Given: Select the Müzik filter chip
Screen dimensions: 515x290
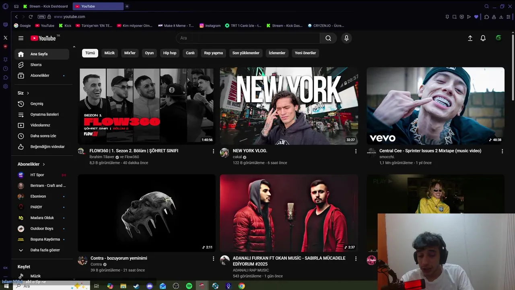Looking at the screenshot, I should tap(109, 53).
